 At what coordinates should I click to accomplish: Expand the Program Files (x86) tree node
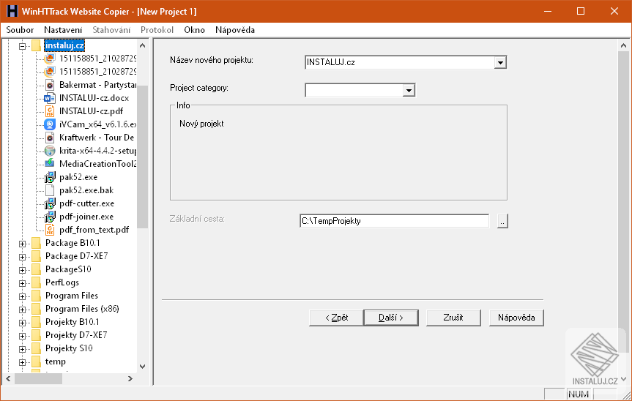point(22,310)
